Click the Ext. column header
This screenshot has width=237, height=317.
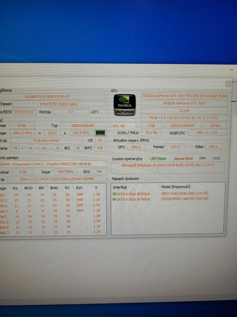(79, 188)
